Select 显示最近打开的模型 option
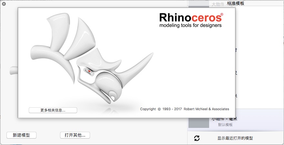Viewport: 284px width, 145px height. [235, 138]
